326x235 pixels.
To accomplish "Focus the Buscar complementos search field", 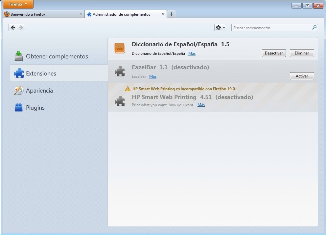I will click(x=274, y=28).
